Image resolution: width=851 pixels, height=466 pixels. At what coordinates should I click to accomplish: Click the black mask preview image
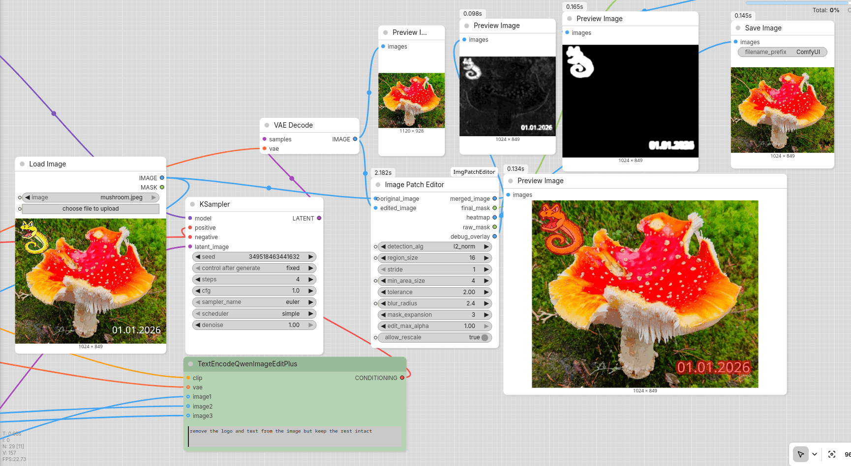pyautogui.click(x=630, y=101)
